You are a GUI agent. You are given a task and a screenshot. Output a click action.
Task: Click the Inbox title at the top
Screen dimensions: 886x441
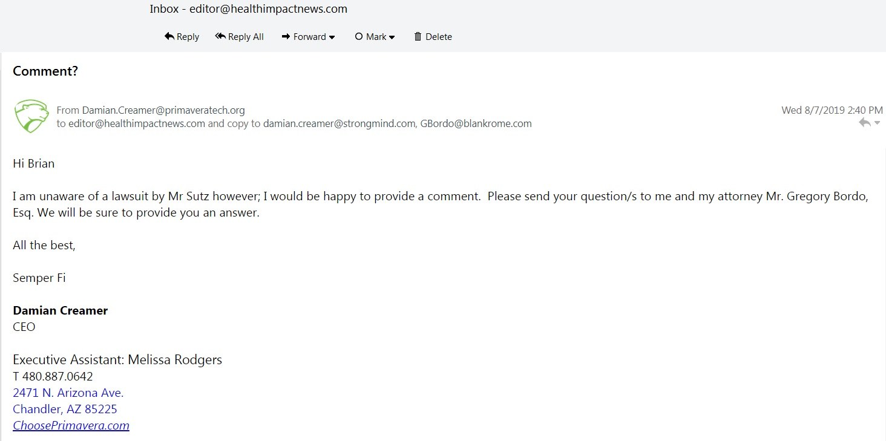click(248, 9)
